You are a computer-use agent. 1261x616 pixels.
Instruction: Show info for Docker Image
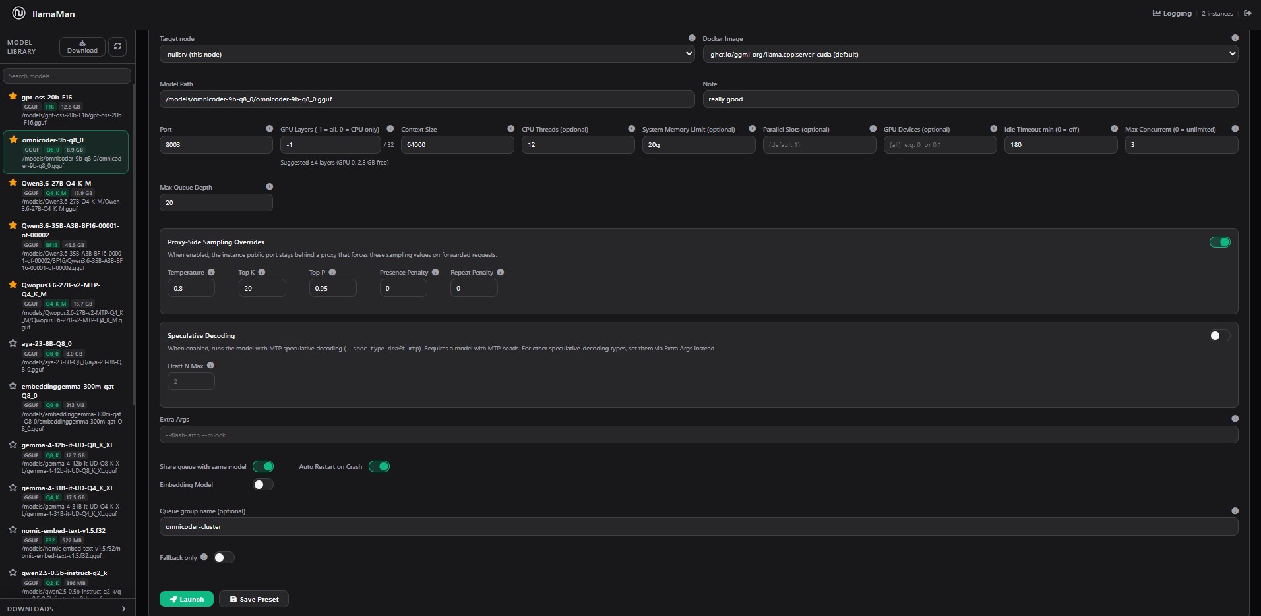pyautogui.click(x=1235, y=38)
